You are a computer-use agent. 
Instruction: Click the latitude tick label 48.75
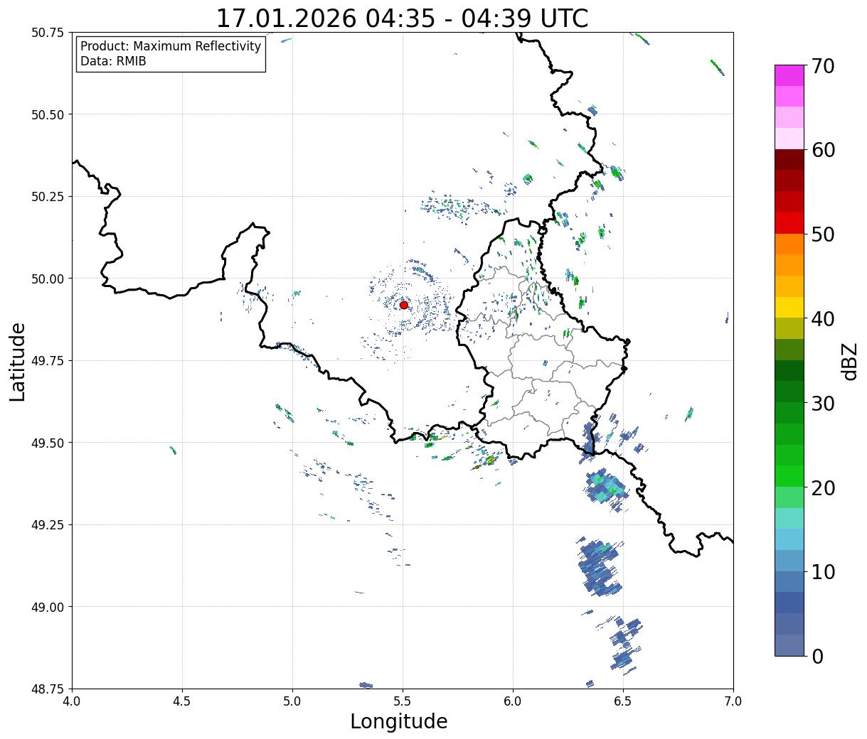pyautogui.click(x=48, y=689)
